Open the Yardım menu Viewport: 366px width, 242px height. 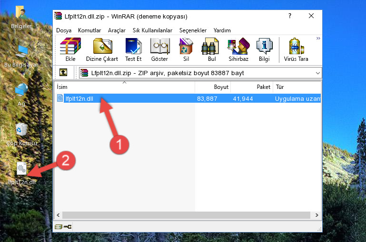(x=222, y=30)
